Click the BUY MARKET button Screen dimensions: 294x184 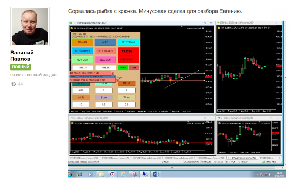pyautogui.click(x=83, y=51)
